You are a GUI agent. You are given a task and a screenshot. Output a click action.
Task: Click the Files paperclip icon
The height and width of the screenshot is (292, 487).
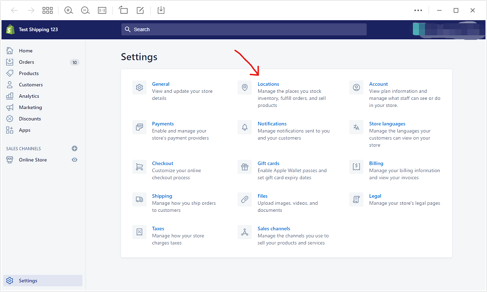(245, 199)
